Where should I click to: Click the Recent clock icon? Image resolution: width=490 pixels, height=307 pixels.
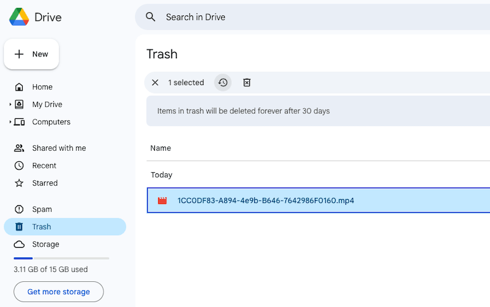coord(19,165)
